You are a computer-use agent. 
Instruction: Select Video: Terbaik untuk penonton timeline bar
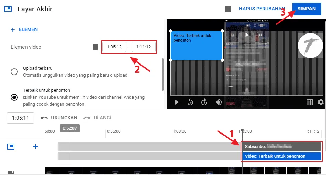282,156
